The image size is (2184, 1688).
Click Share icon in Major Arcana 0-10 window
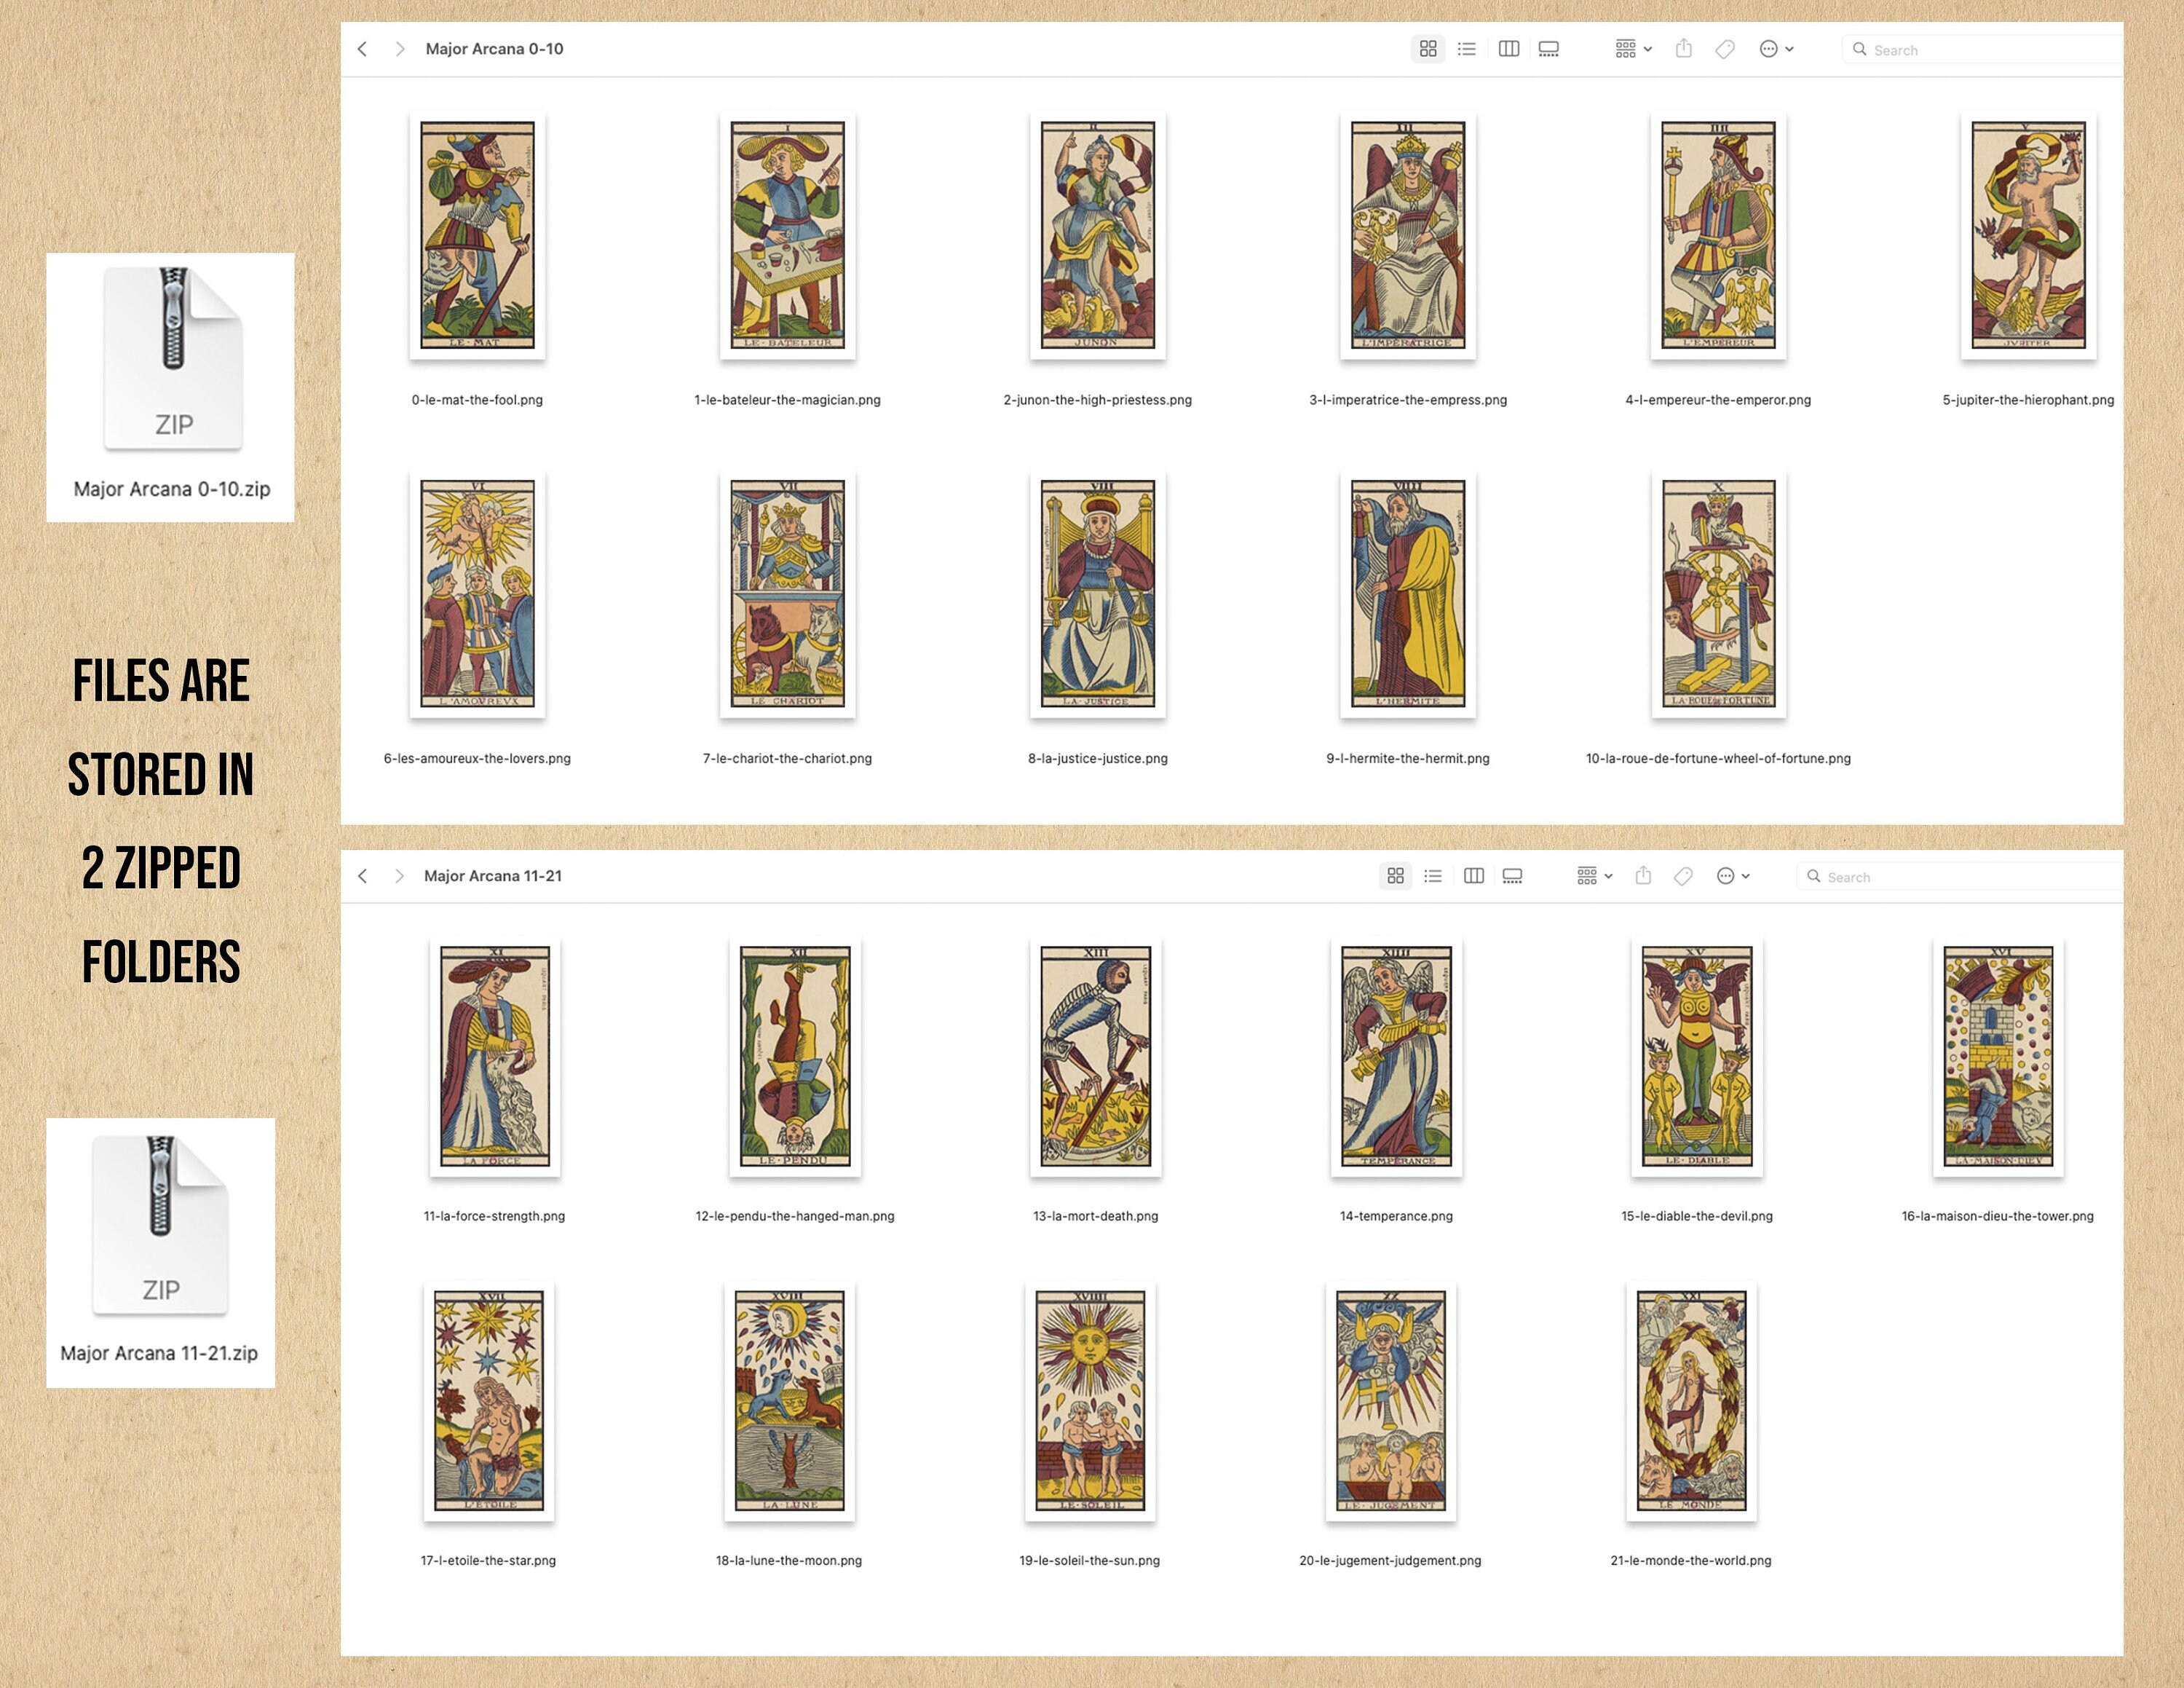pos(1684,48)
